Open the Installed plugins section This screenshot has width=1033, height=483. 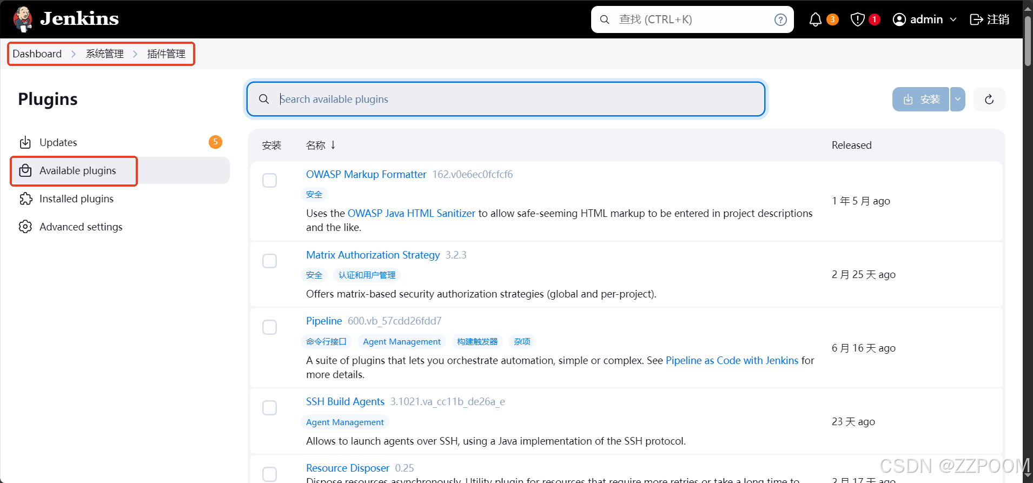coord(120,199)
